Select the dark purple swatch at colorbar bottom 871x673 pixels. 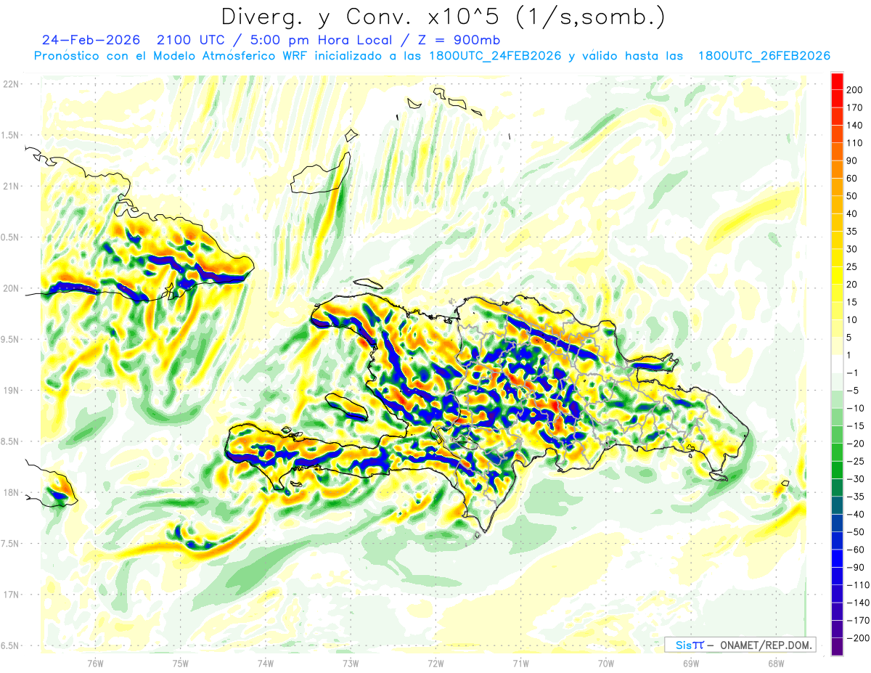point(837,647)
